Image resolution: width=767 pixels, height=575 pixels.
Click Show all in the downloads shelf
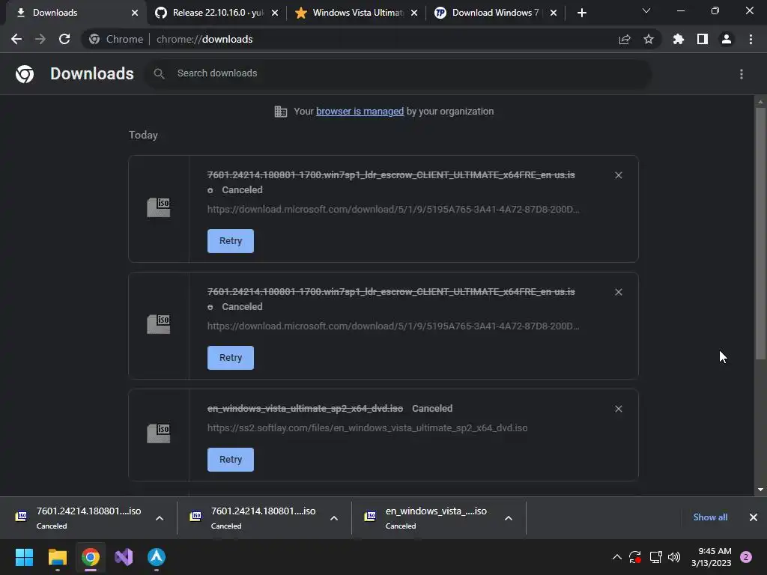coord(710,517)
